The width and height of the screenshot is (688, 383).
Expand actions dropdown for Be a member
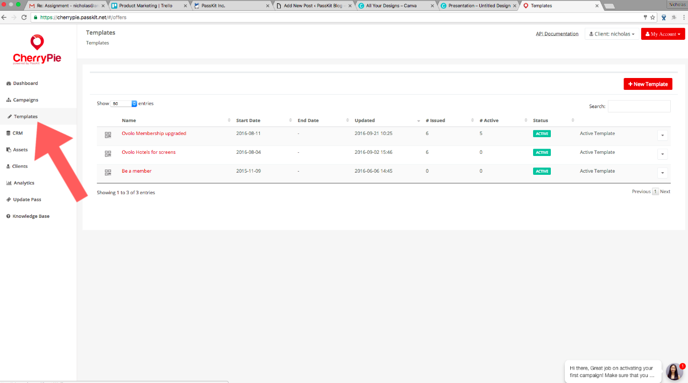pyautogui.click(x=663, y=173)
